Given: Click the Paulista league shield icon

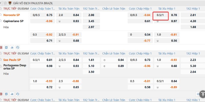Looking at the screenshot, I should pos(10,3).
